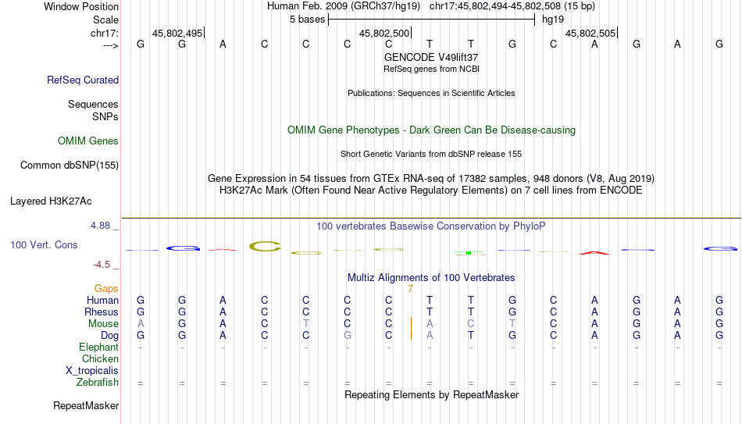This screenshot has height=424, width=742.
Task: Select the Sequences track label
Action: click(93, 104)
